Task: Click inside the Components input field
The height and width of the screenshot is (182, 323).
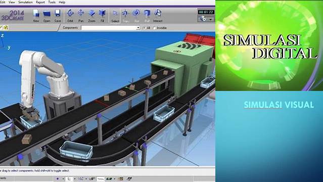Action: click(109, 28)
